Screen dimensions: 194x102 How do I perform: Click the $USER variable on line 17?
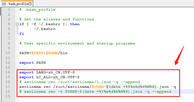[98, 87]
